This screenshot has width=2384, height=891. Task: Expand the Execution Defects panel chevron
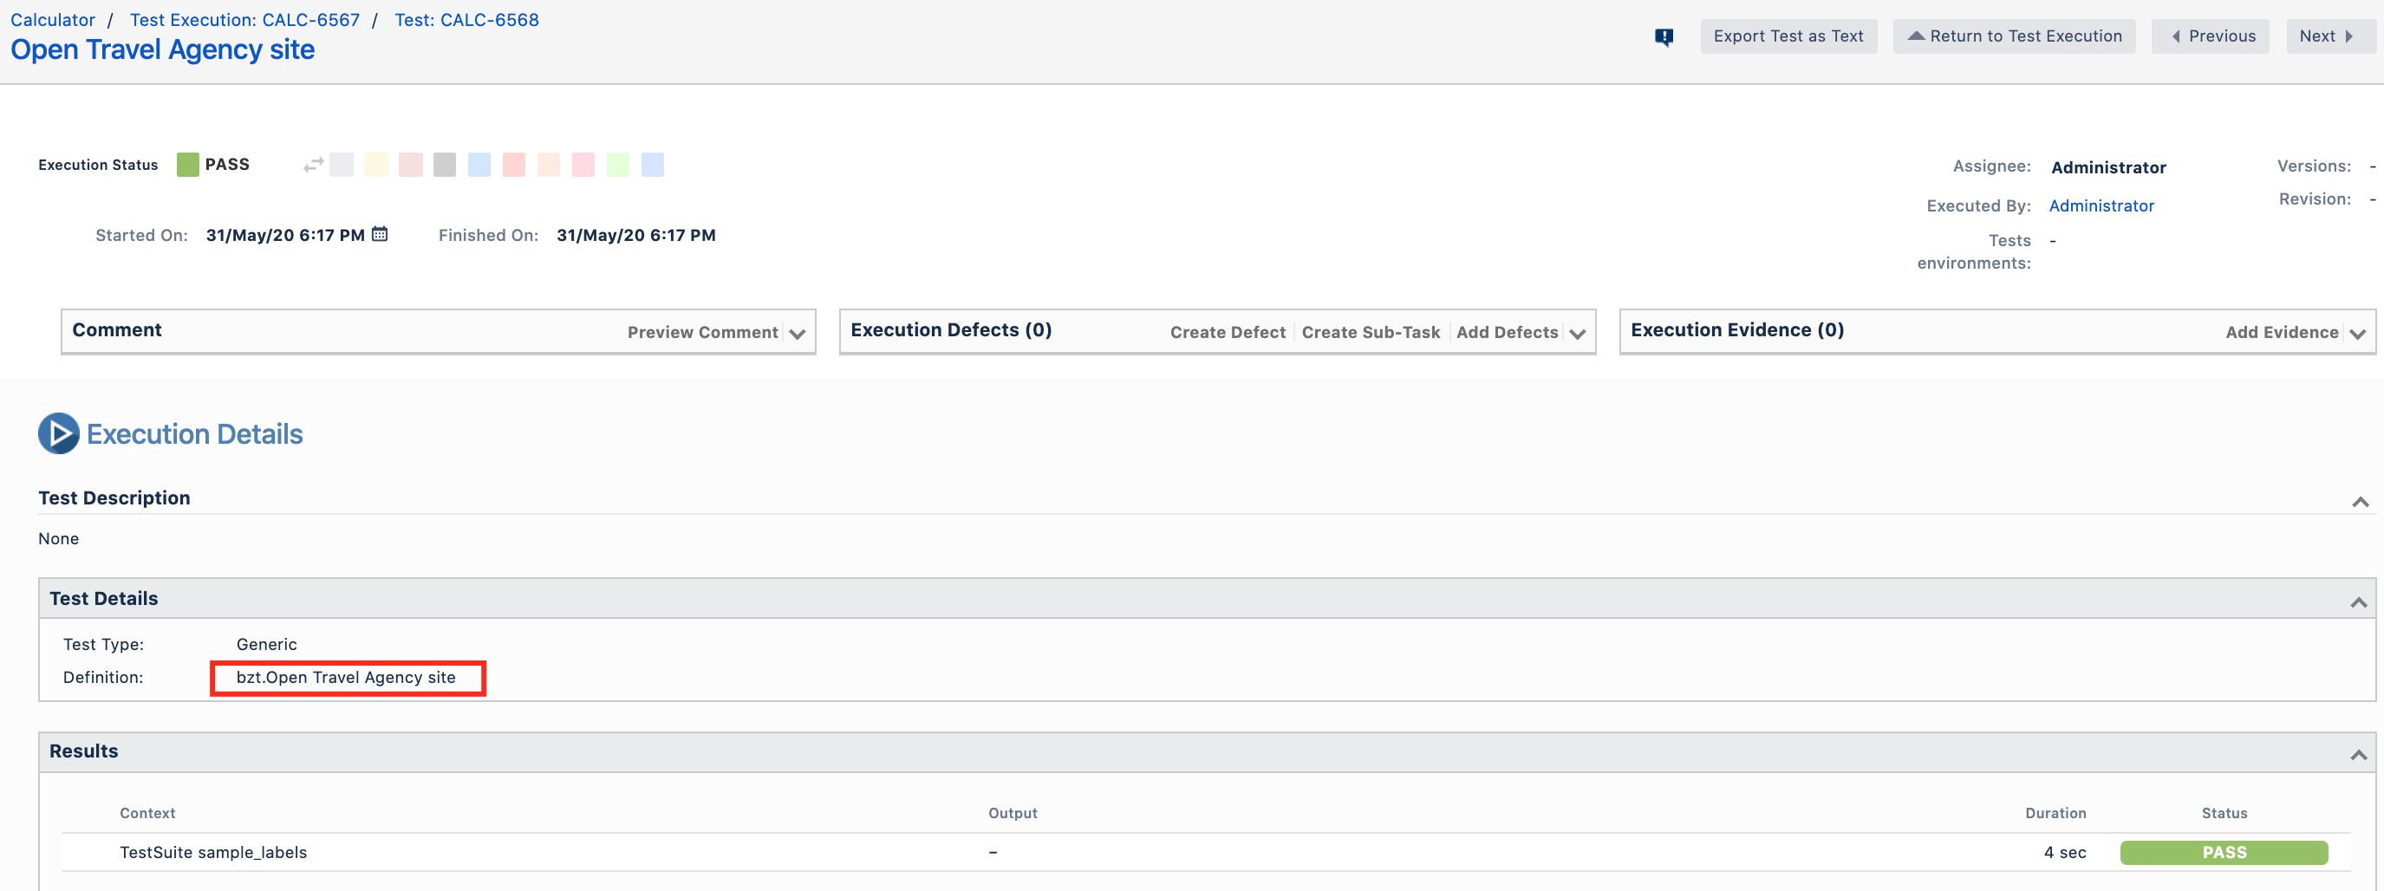[x=1577, y=334]
